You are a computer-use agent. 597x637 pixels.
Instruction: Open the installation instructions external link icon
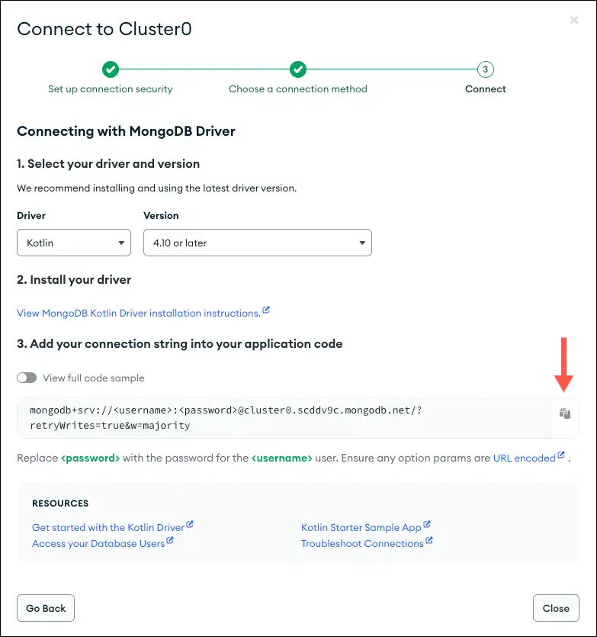(x=265, y=310)
